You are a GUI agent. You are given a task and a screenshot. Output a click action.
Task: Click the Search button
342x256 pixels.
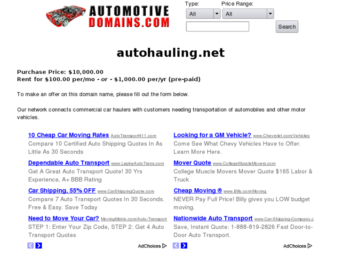(x=287, y=27)
